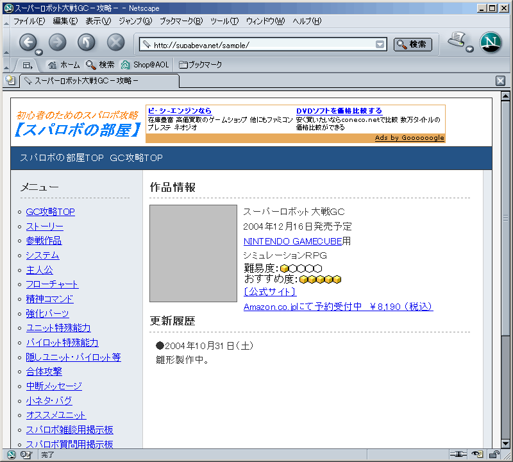Open the GC攻略TOP sidebar menu link

tap(51, 212)
